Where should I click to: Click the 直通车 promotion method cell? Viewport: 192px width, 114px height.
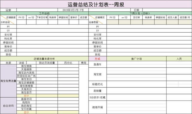click(97, 64)
